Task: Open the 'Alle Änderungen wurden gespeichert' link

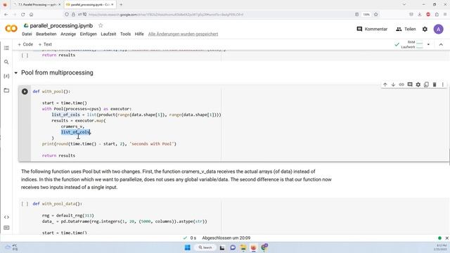Action: 183,34
